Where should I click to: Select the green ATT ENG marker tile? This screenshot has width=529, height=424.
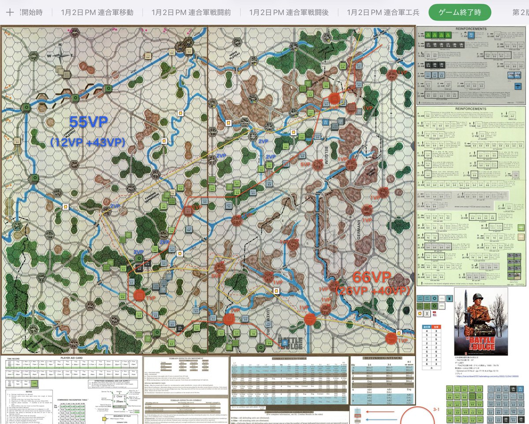click(x=420, y=306)
